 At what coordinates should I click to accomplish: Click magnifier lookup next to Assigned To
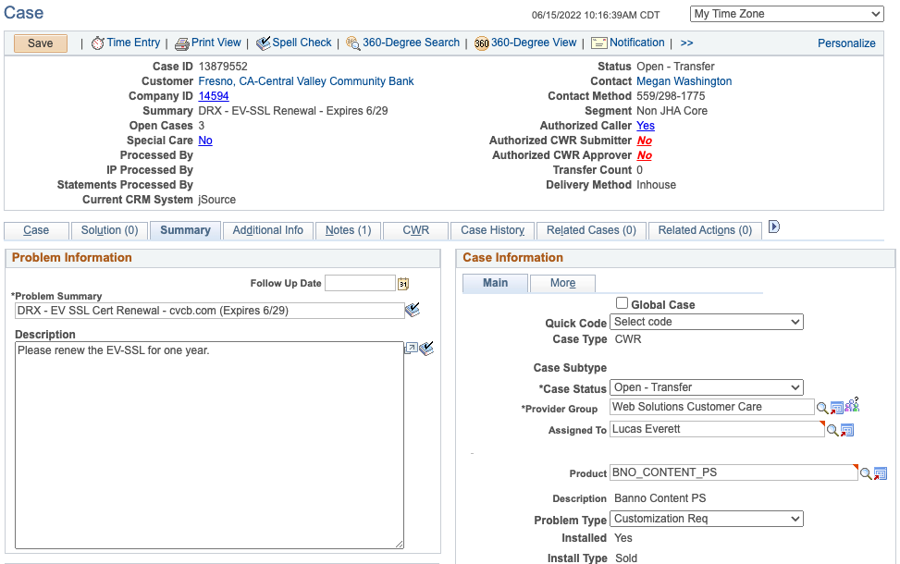[x=832, y=430]
